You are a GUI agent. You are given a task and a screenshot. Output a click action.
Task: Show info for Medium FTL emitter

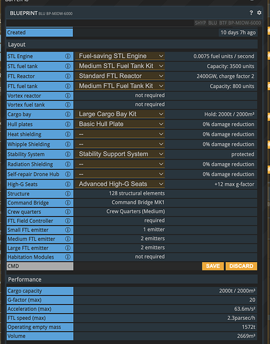coord(67,239)
